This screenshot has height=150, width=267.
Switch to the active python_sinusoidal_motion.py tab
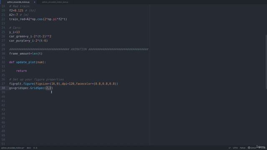click(x=18, y=2)
